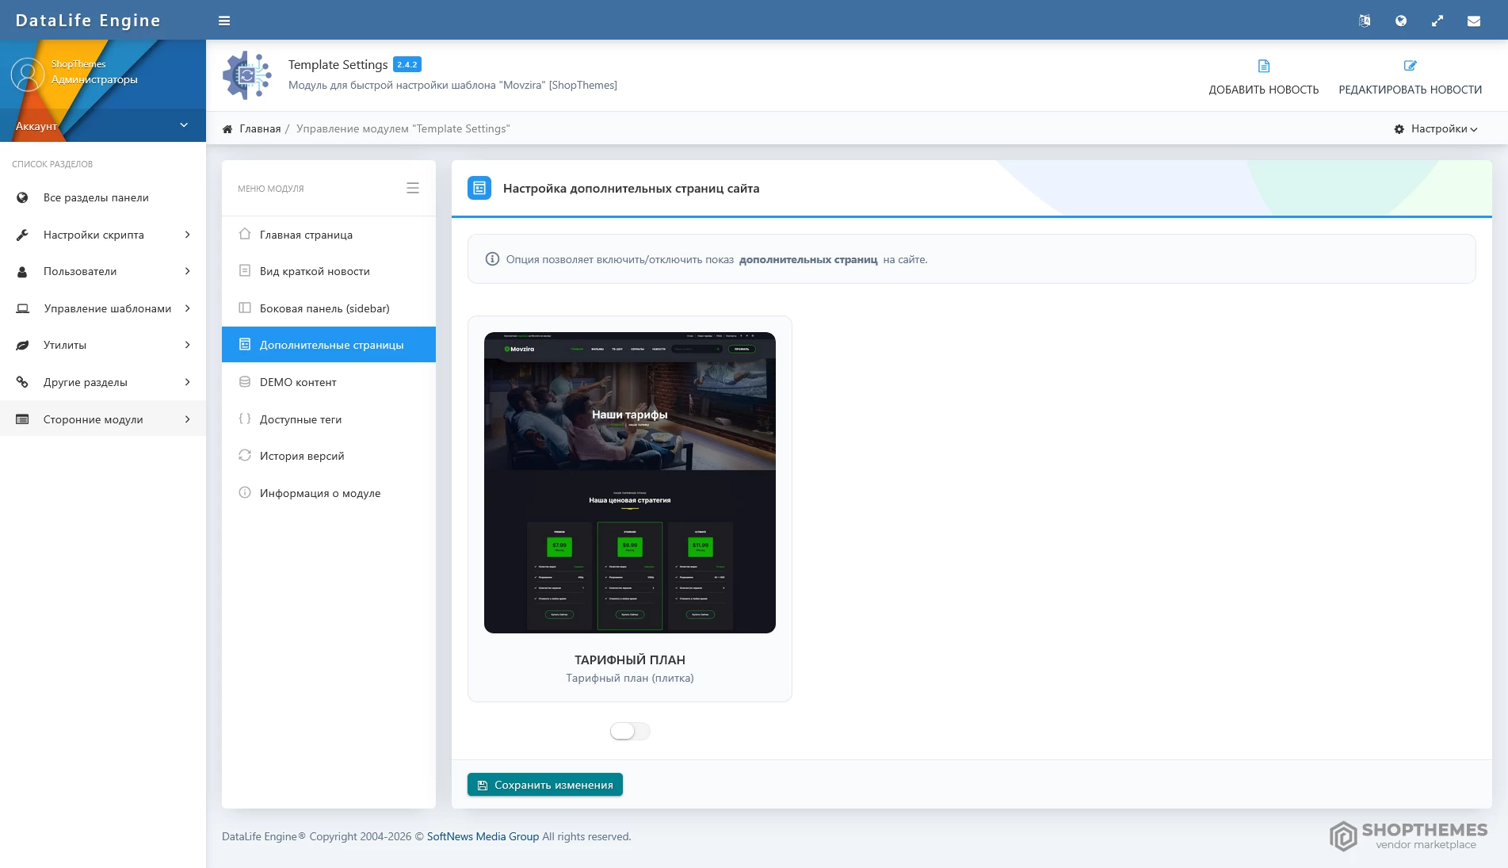Click the user avatar icon

28,74
